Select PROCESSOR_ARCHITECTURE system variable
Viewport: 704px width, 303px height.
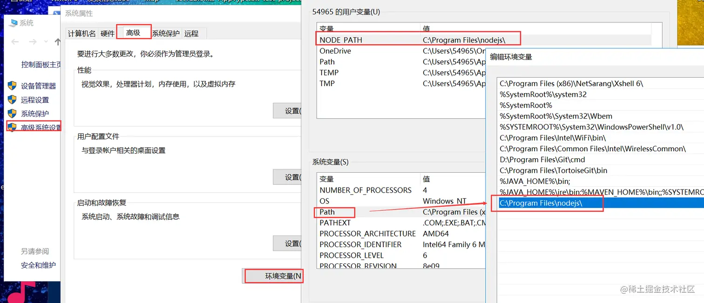pos(401,234)
